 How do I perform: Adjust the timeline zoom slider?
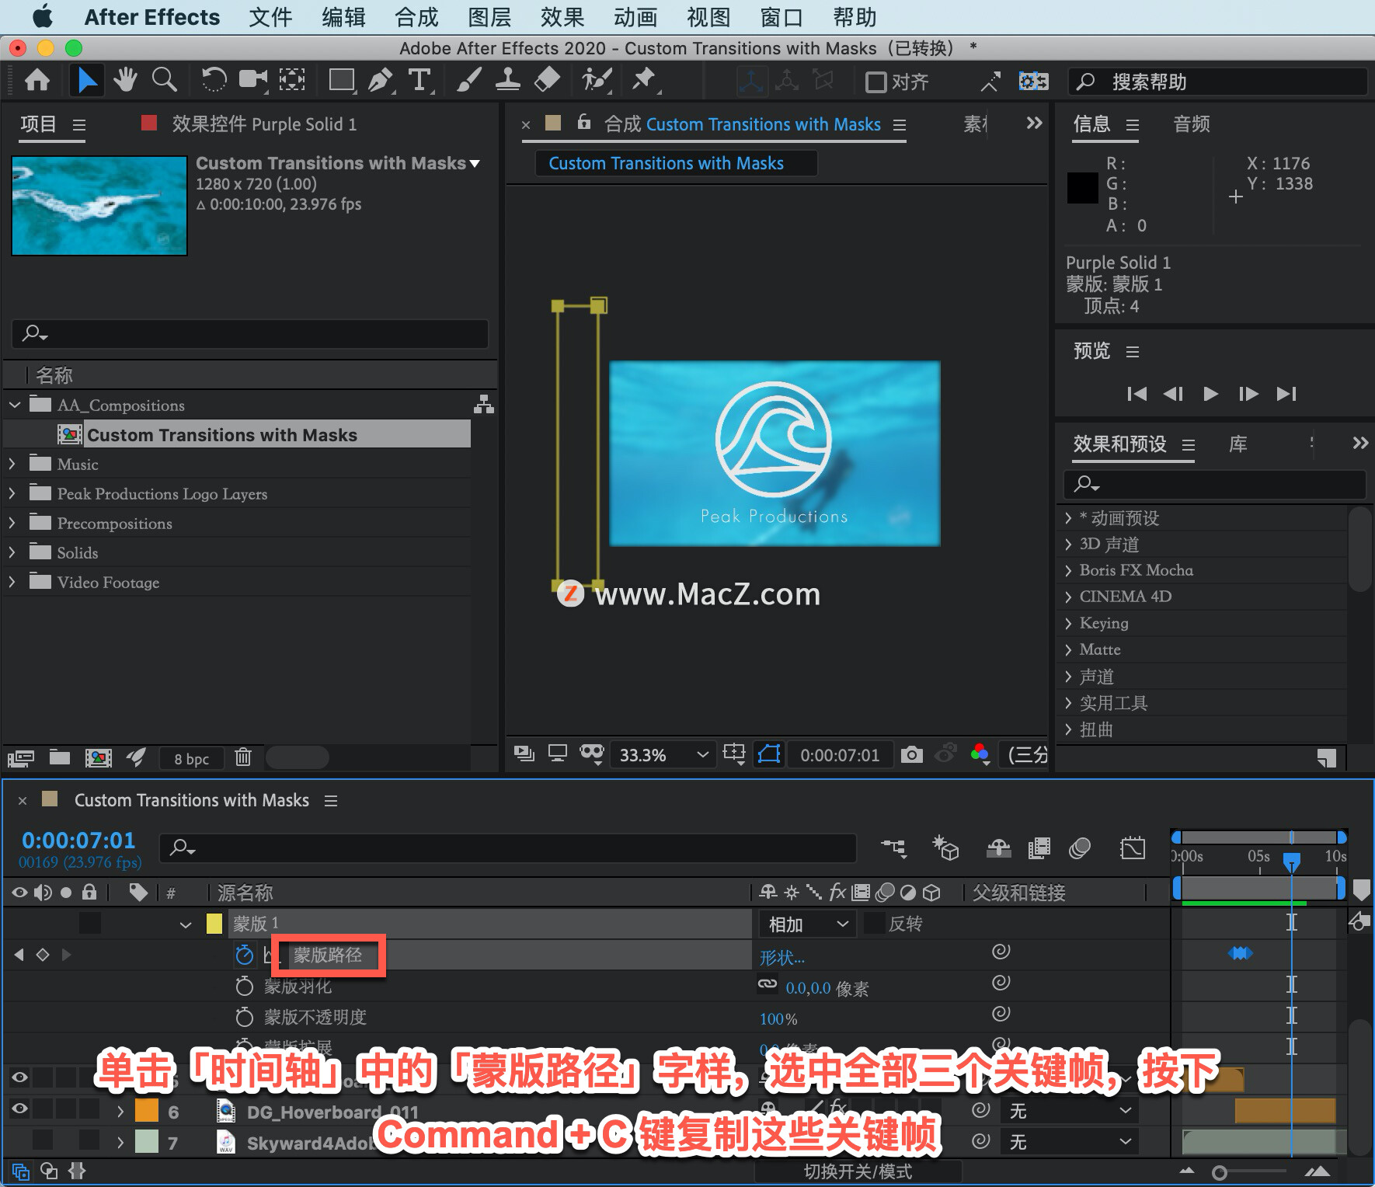1220,1173
